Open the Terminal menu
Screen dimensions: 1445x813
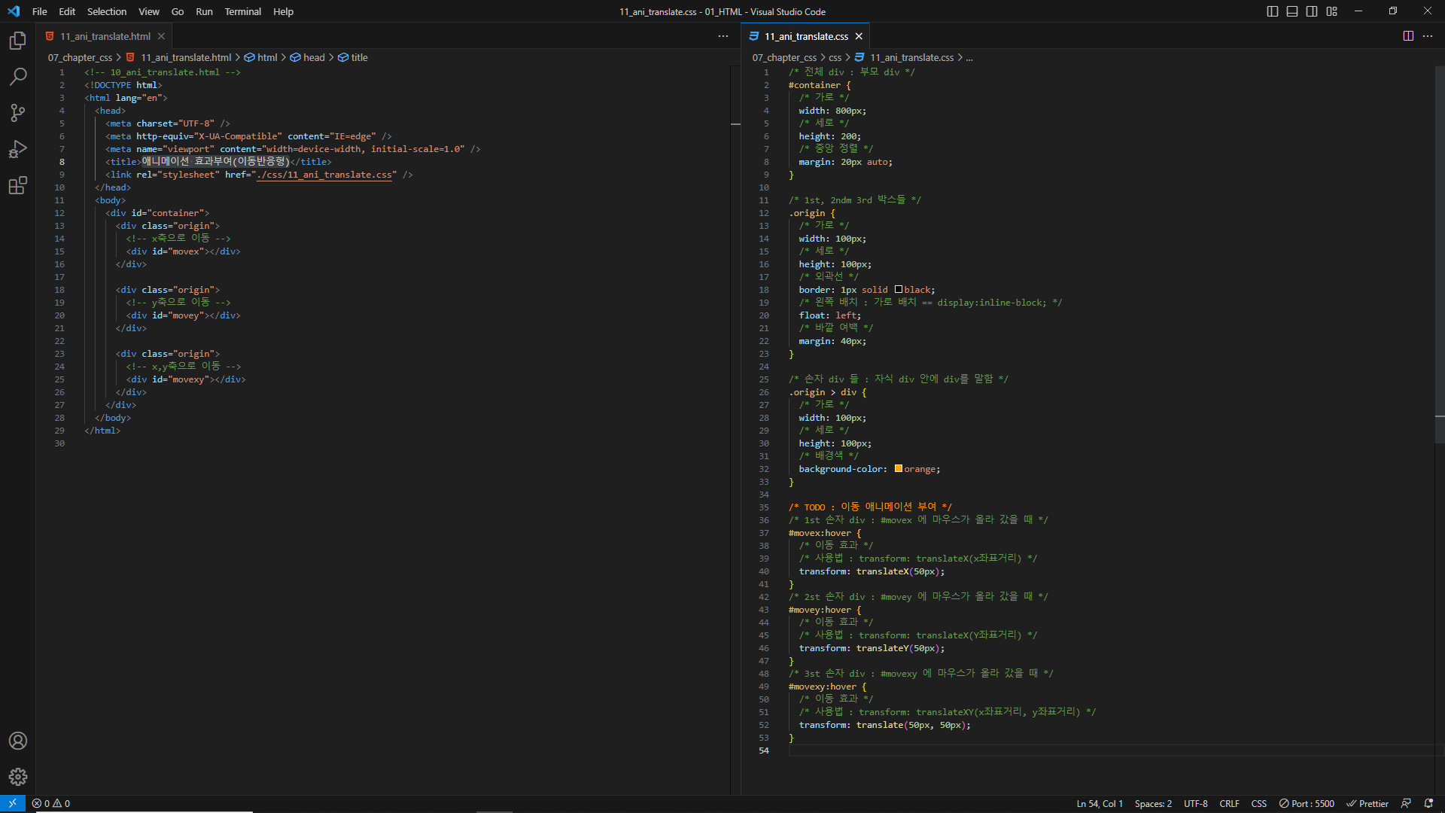point(242,11)
